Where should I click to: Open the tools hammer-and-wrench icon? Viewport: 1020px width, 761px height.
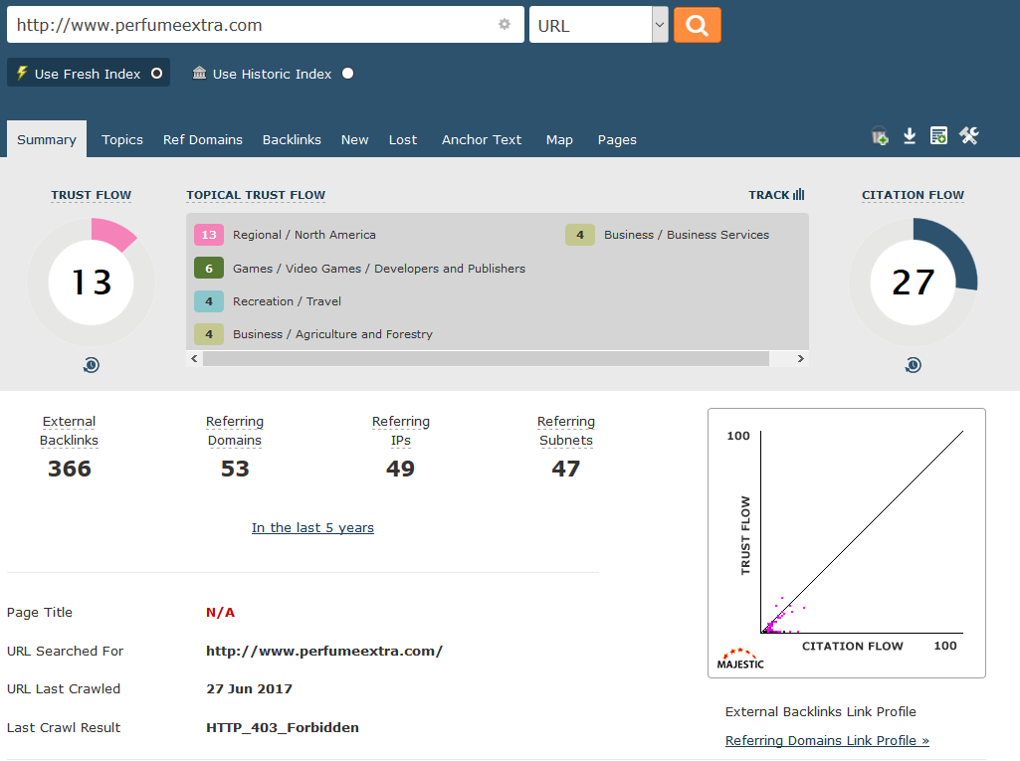(969, 136)
